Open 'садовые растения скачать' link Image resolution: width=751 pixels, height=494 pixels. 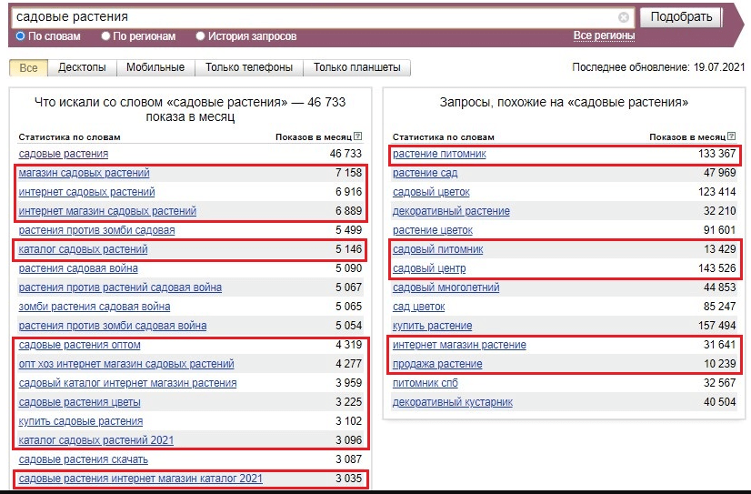tap(84, 459)
